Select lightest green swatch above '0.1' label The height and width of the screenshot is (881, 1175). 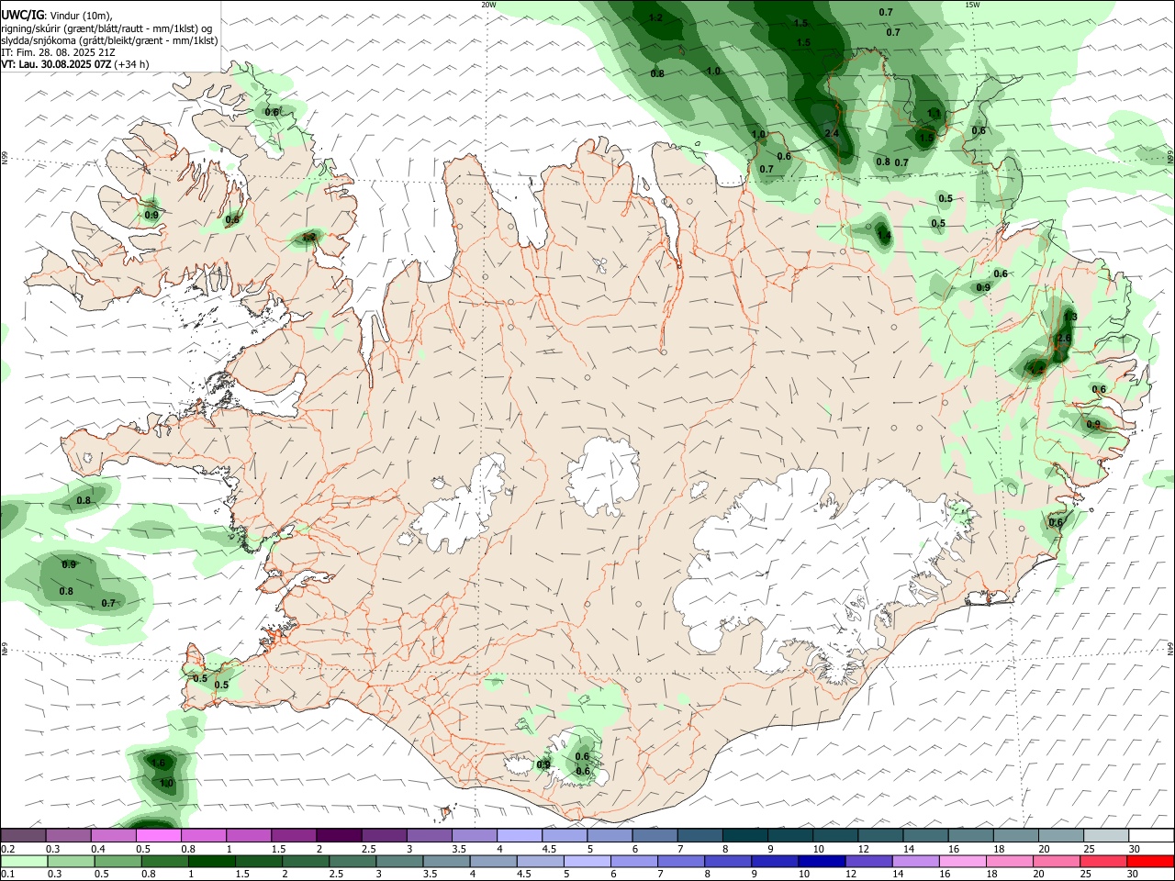tap(24, 862)
